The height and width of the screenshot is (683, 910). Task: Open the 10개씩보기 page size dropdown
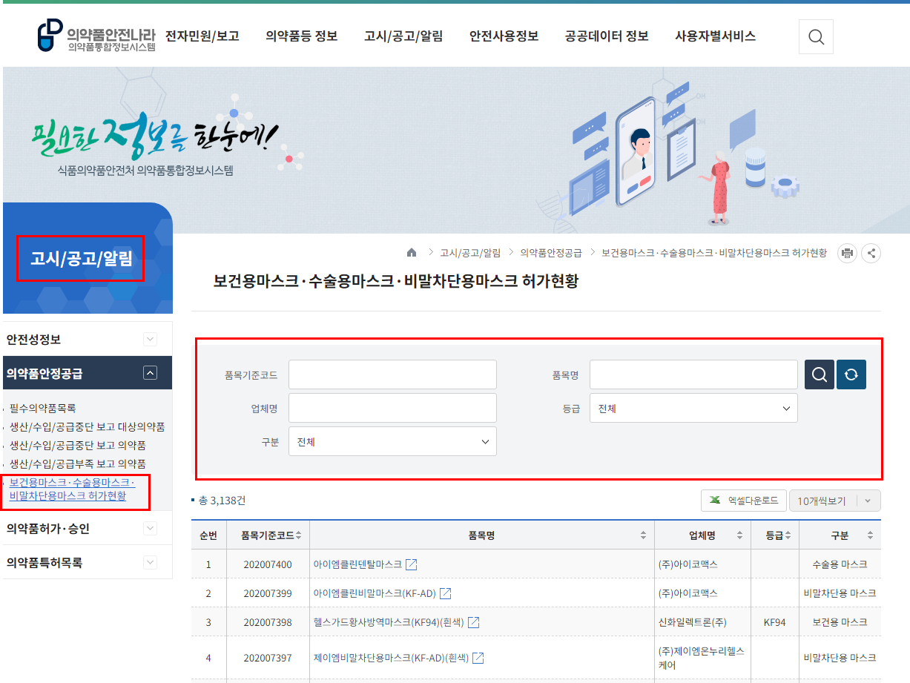pos(835,501)
